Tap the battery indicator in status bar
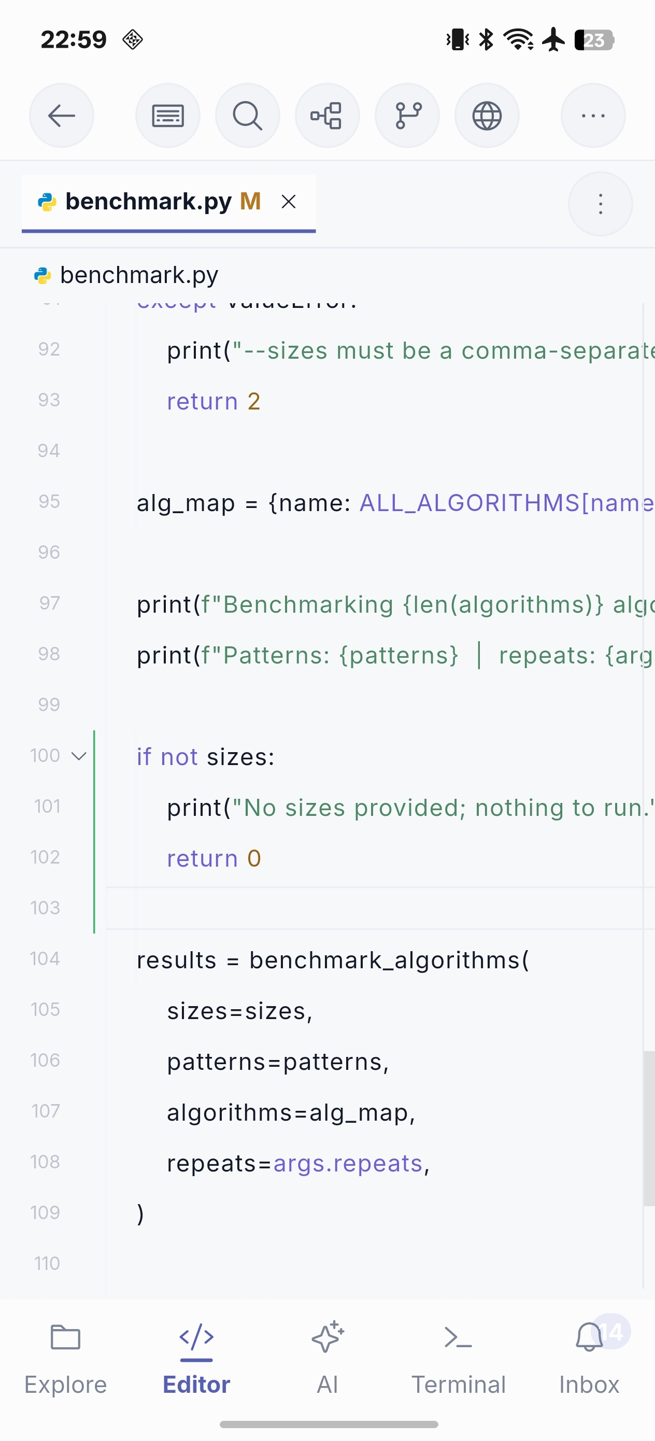 pos(594,40)
